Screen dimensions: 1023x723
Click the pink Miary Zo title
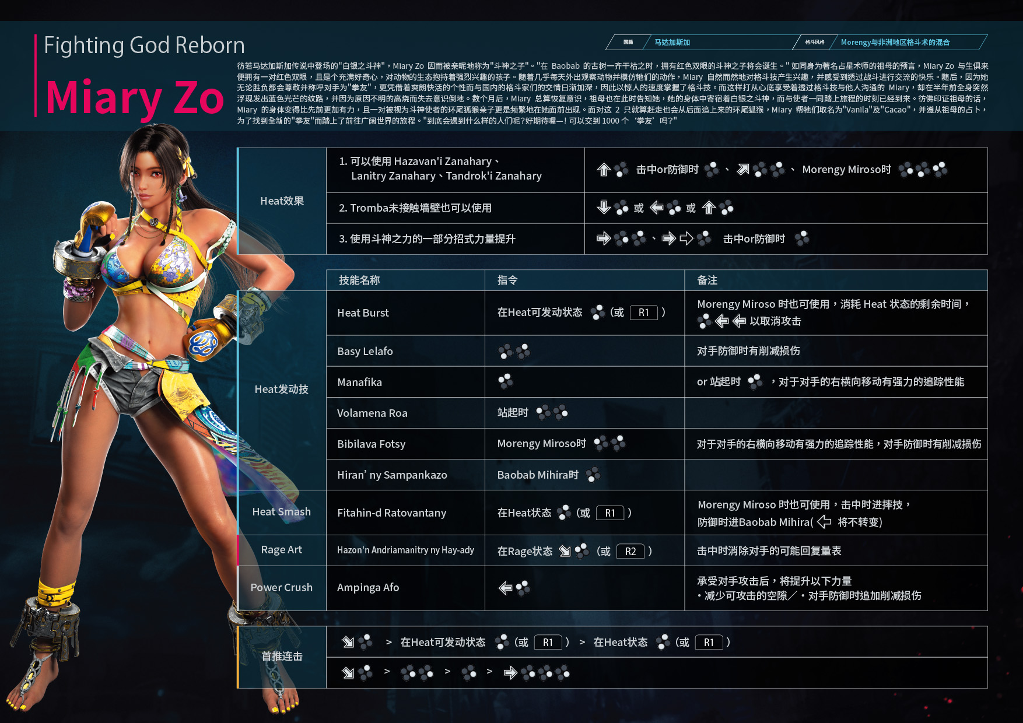135,97
